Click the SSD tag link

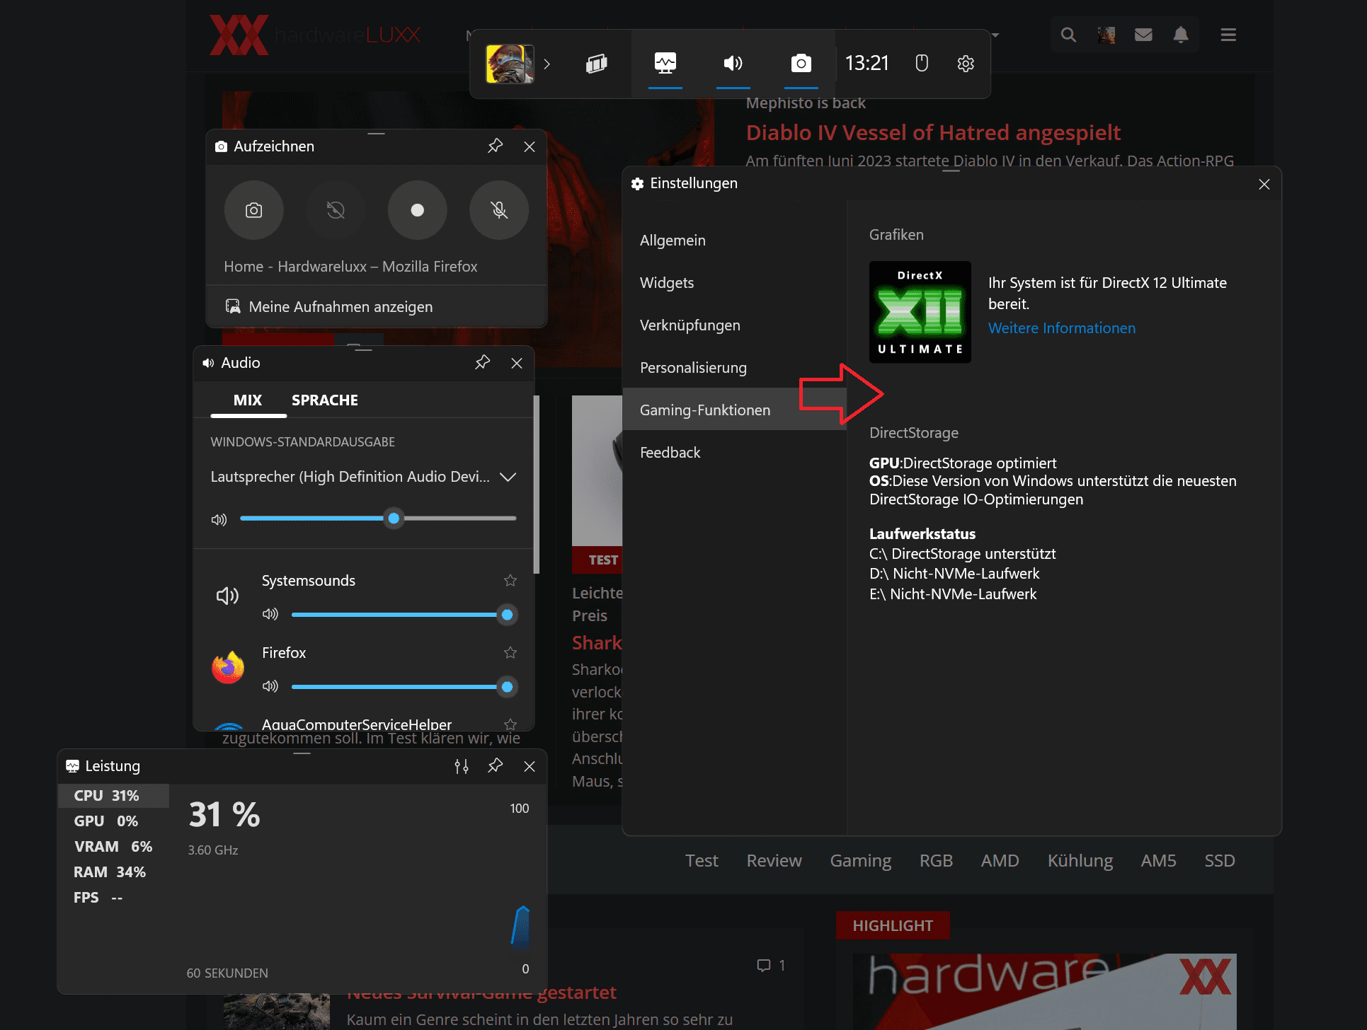[x=1219, y=861]
